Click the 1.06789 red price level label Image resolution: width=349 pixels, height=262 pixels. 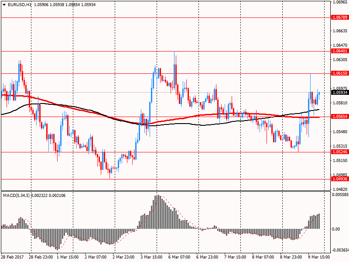pos(339,17)
